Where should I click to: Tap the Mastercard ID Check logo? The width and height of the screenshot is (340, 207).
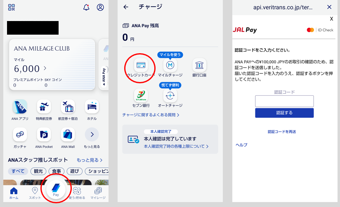[320, 30]
